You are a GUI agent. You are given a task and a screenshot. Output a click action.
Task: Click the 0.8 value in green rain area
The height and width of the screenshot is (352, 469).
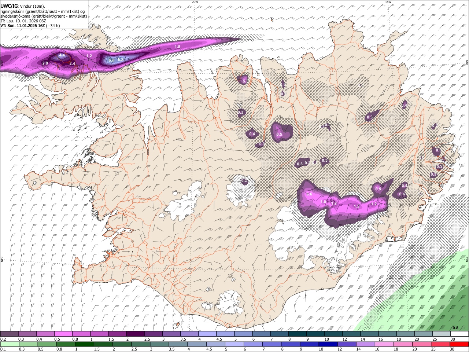click(455, 328)
